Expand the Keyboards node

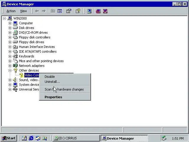tap(10, 56)
